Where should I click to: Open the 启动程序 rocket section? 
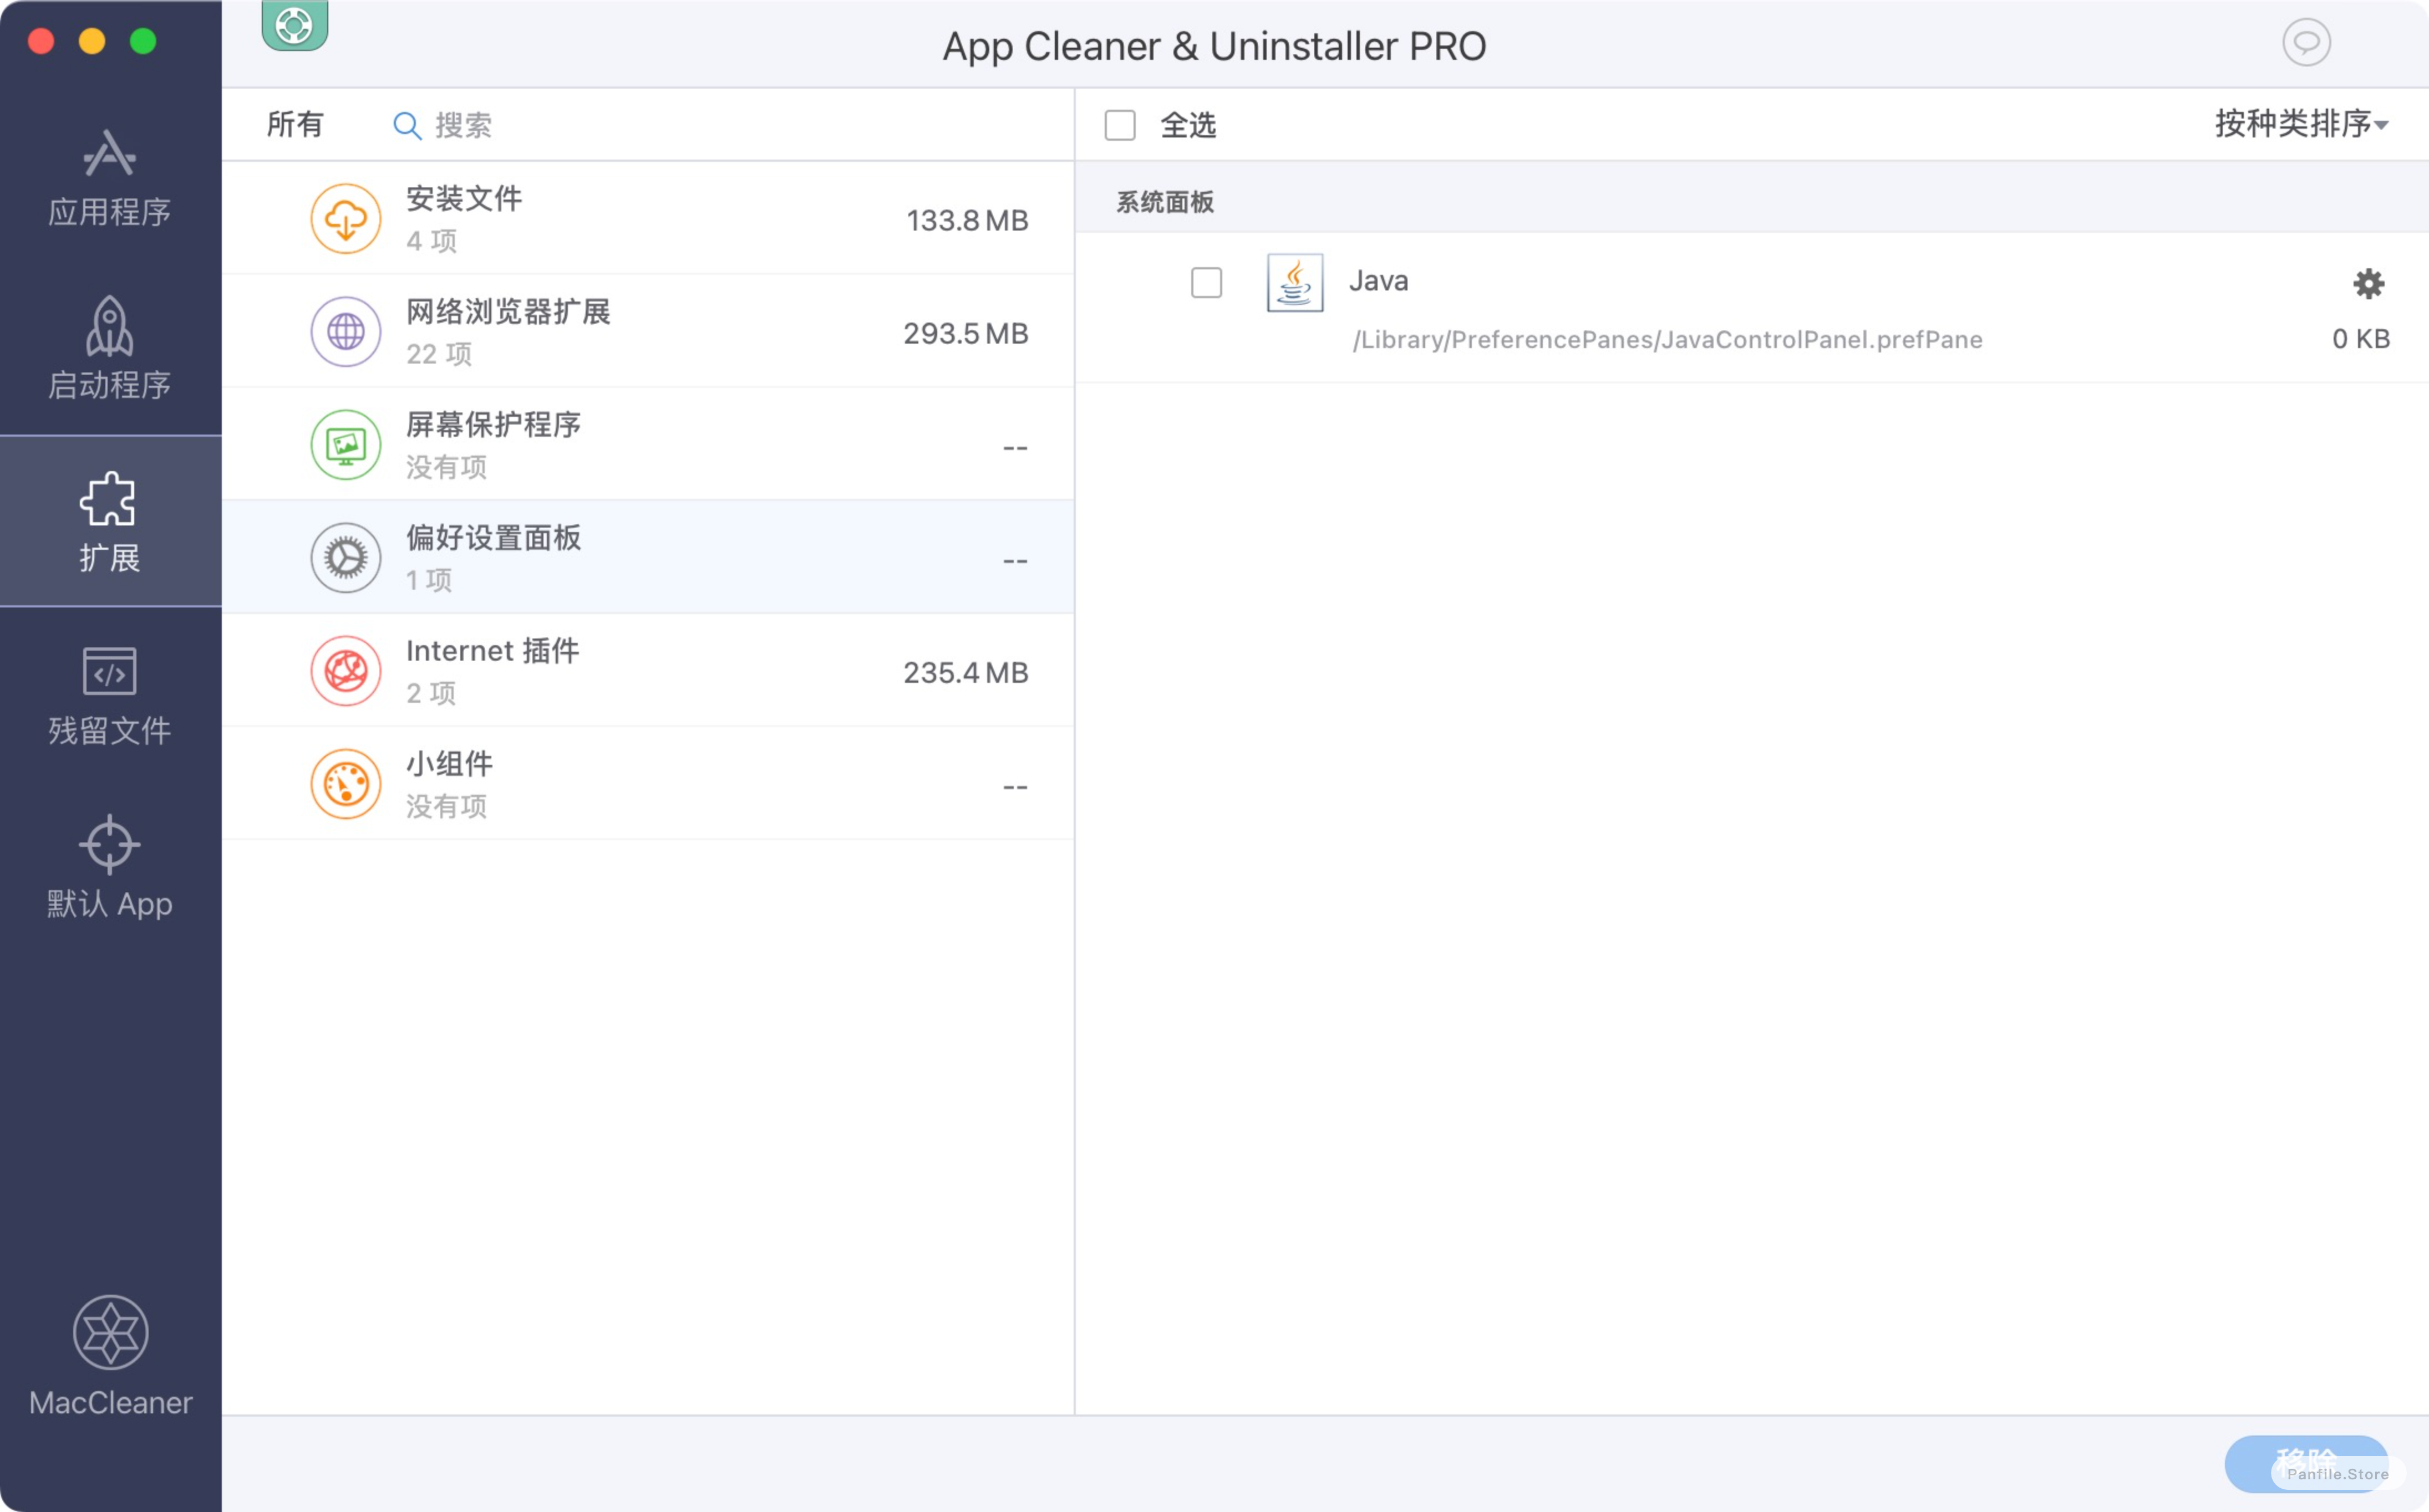pos(110,348)
